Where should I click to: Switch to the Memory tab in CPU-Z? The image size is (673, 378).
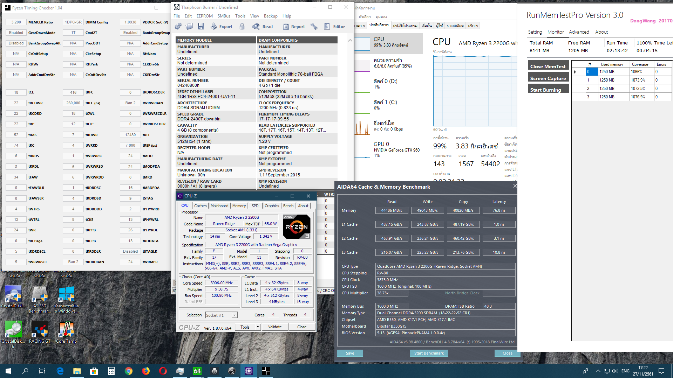239,206
